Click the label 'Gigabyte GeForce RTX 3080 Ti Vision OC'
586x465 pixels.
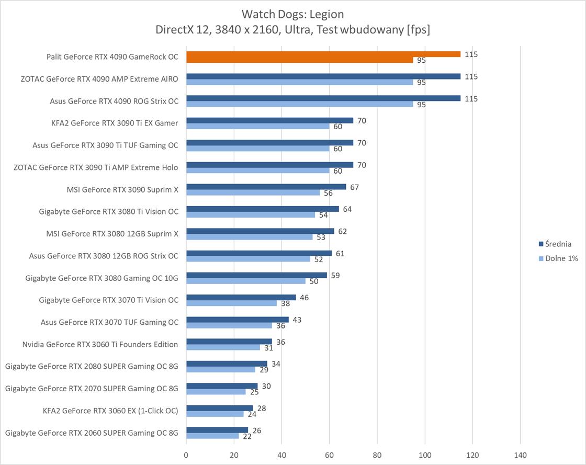click(108, 212)
